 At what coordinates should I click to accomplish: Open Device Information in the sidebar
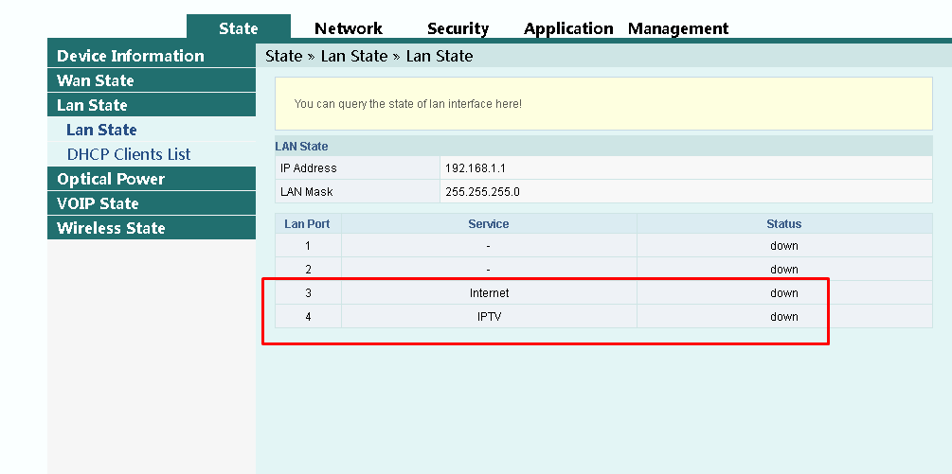tap(130, 56)
